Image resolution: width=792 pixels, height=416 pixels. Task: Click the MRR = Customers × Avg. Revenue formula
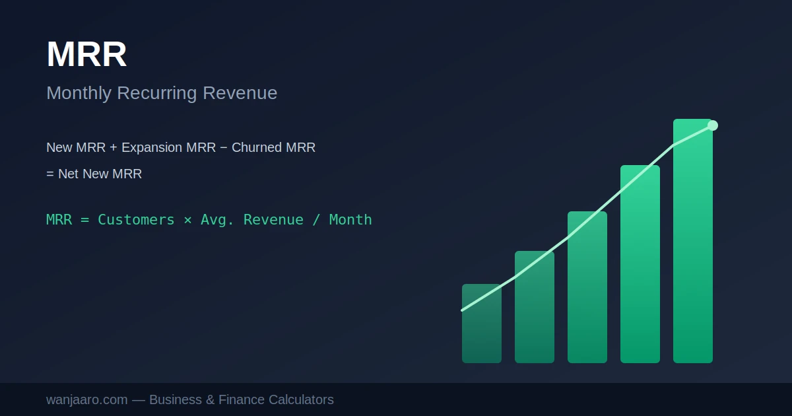tap(209, 219)
